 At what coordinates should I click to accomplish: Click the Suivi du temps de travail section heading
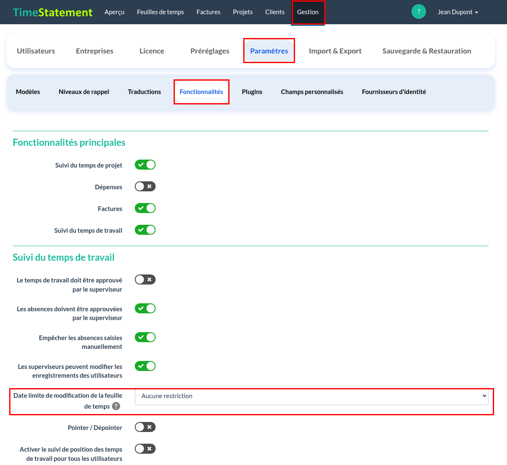(64, 257)
